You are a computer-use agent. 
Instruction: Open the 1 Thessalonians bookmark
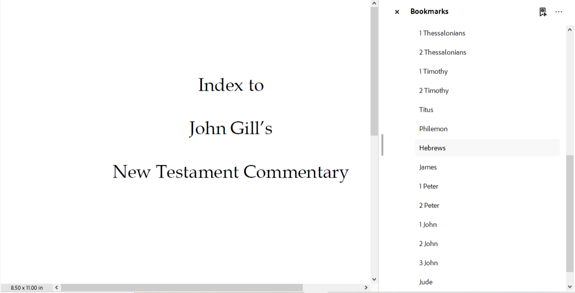pyautogui.click(x=442, y=33)
